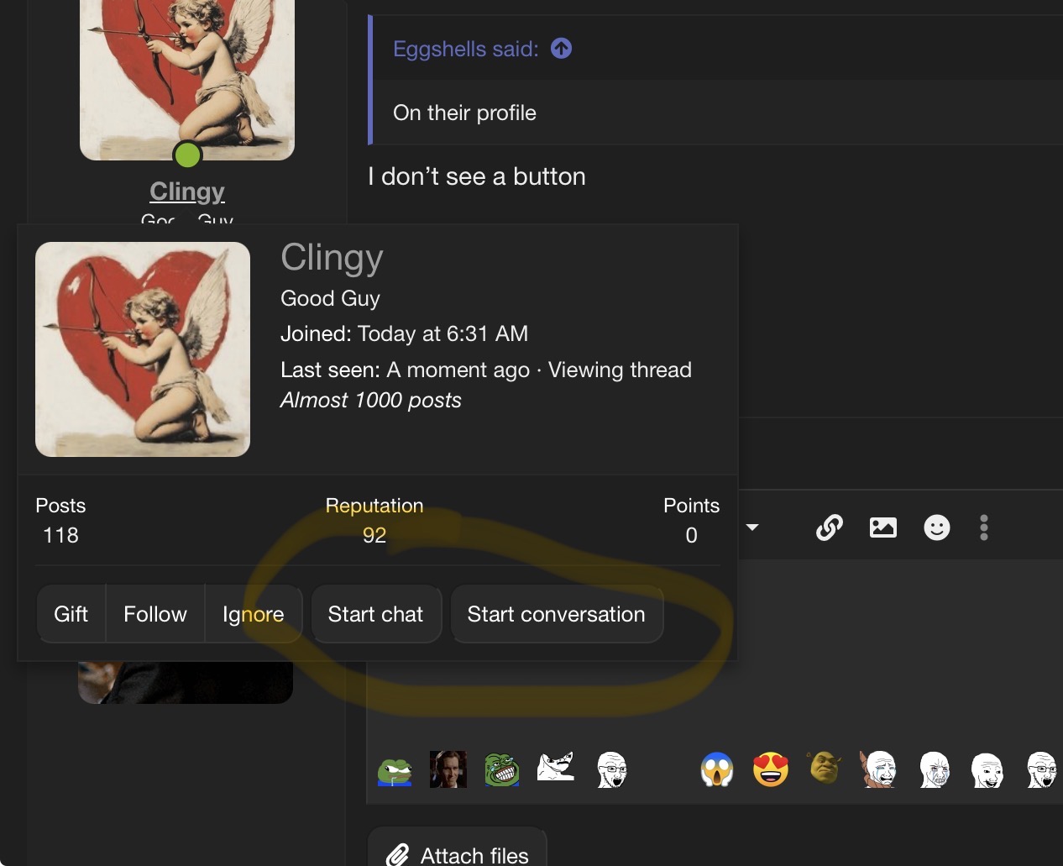Image resolution: width=1063 pixels, height=866 pixels.
Task: Insert the Patrick Bateman face emote
Action: (x=448, y=769)
